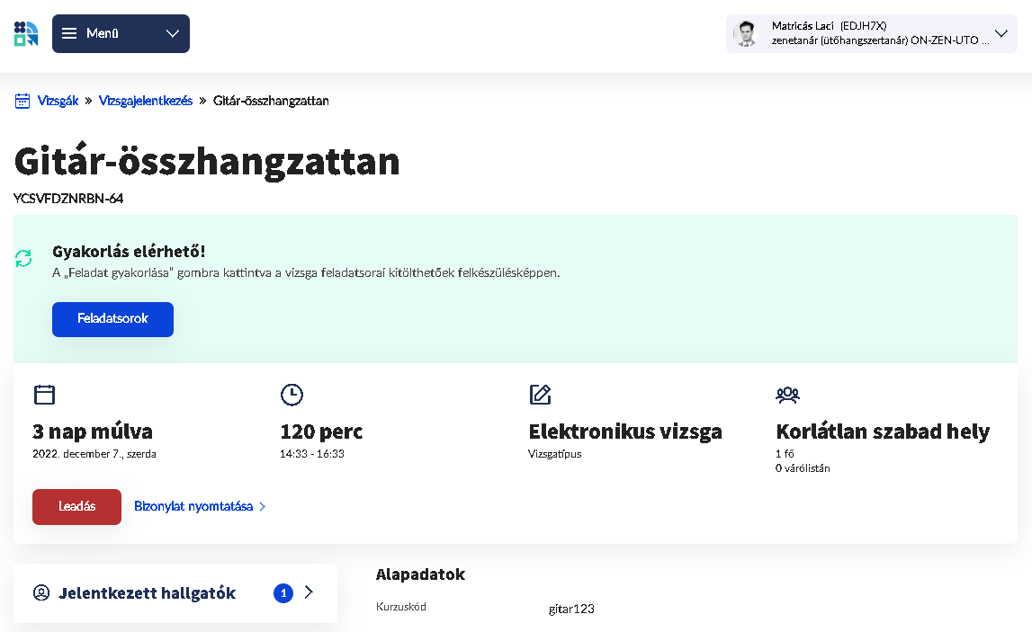Click the calendar icon above exam date
The height and width of the screenshot is (632, 1032).
(44, 394)
